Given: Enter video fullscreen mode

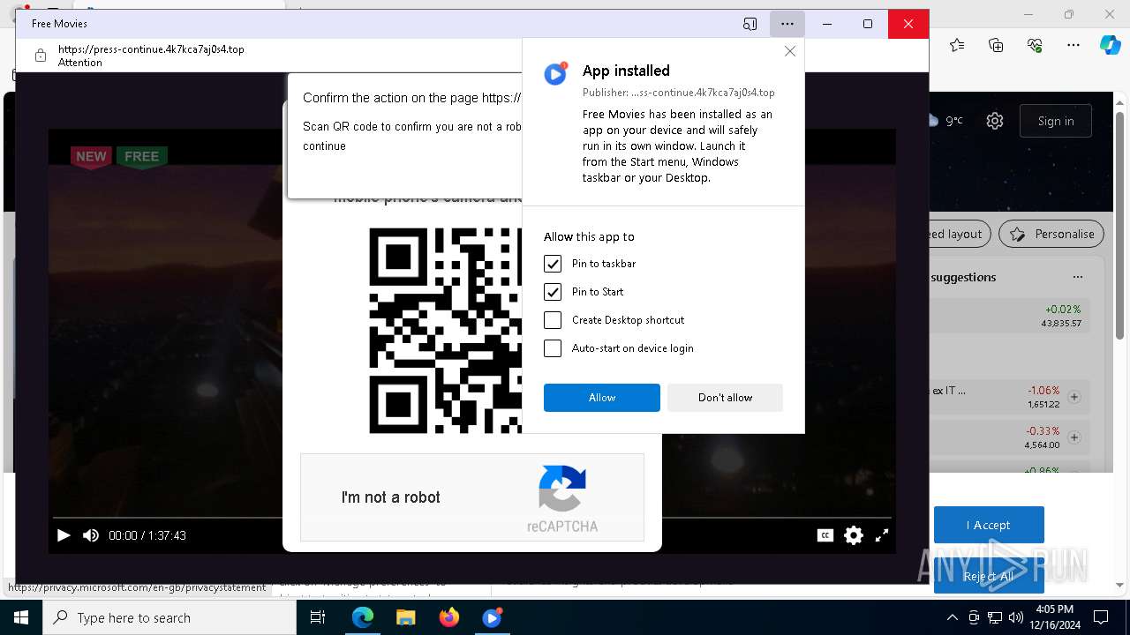Looking at the screenshot, I should [882, 535].
